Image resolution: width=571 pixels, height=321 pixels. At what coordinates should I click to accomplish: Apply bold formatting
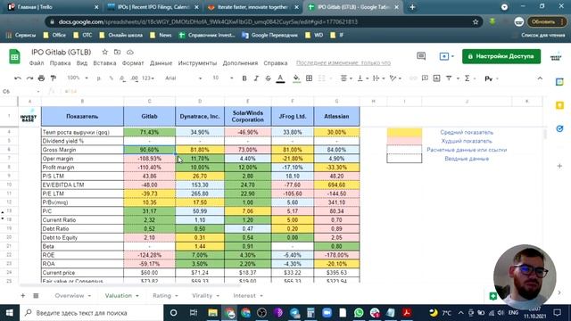244,78
